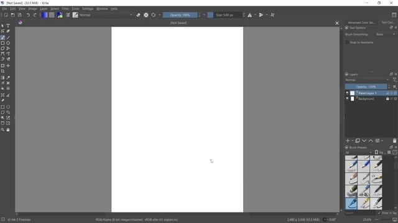Select the Elliptical Selection tool
Screen dimensions: 398x223
(x=8, y=107)
